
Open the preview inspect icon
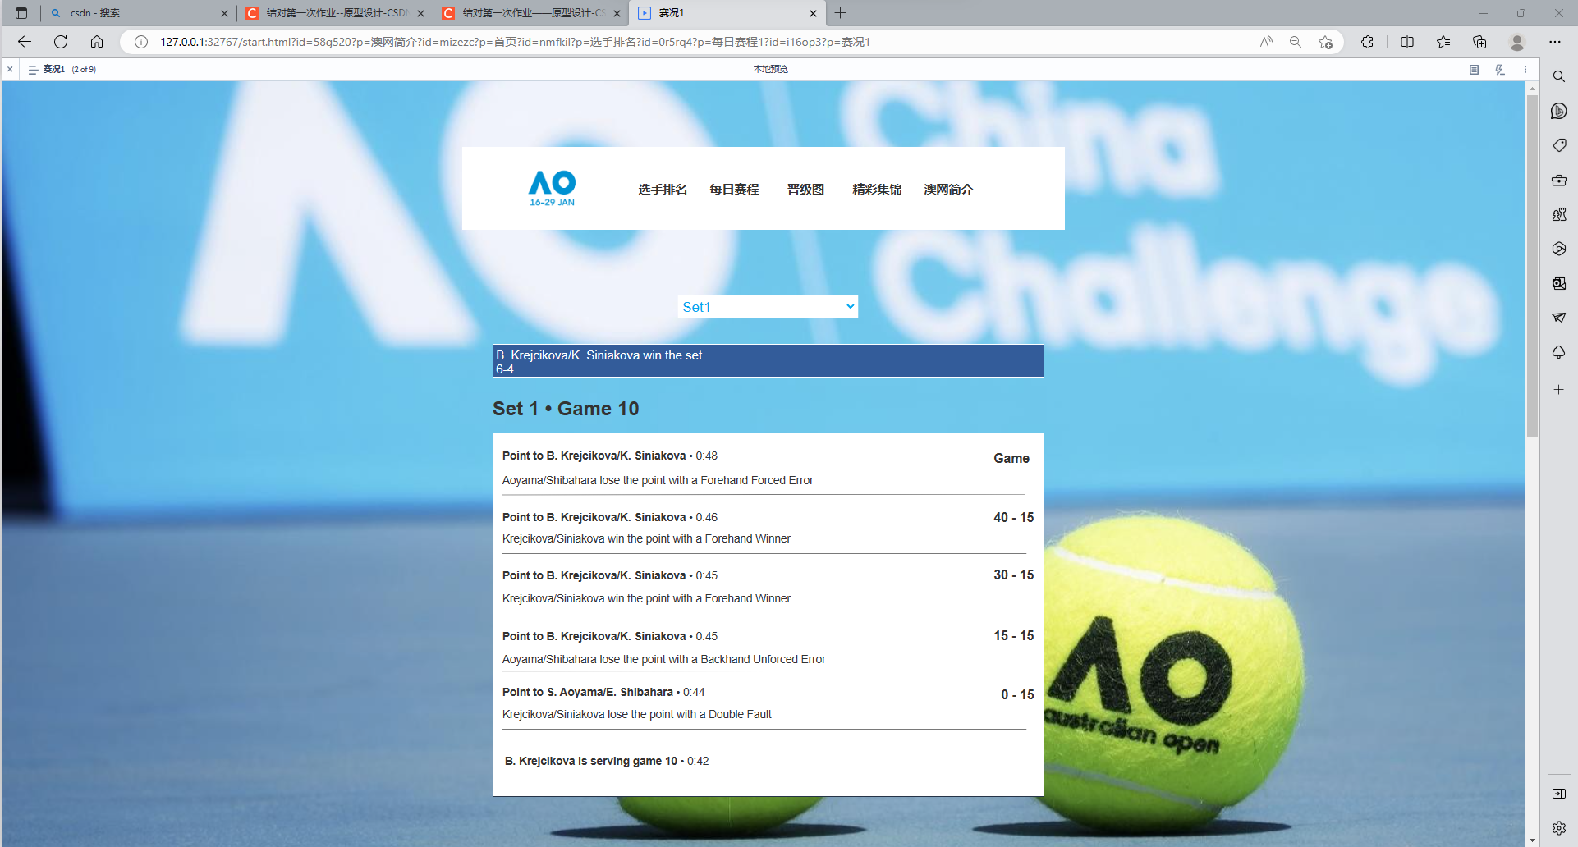point(1500,70)
